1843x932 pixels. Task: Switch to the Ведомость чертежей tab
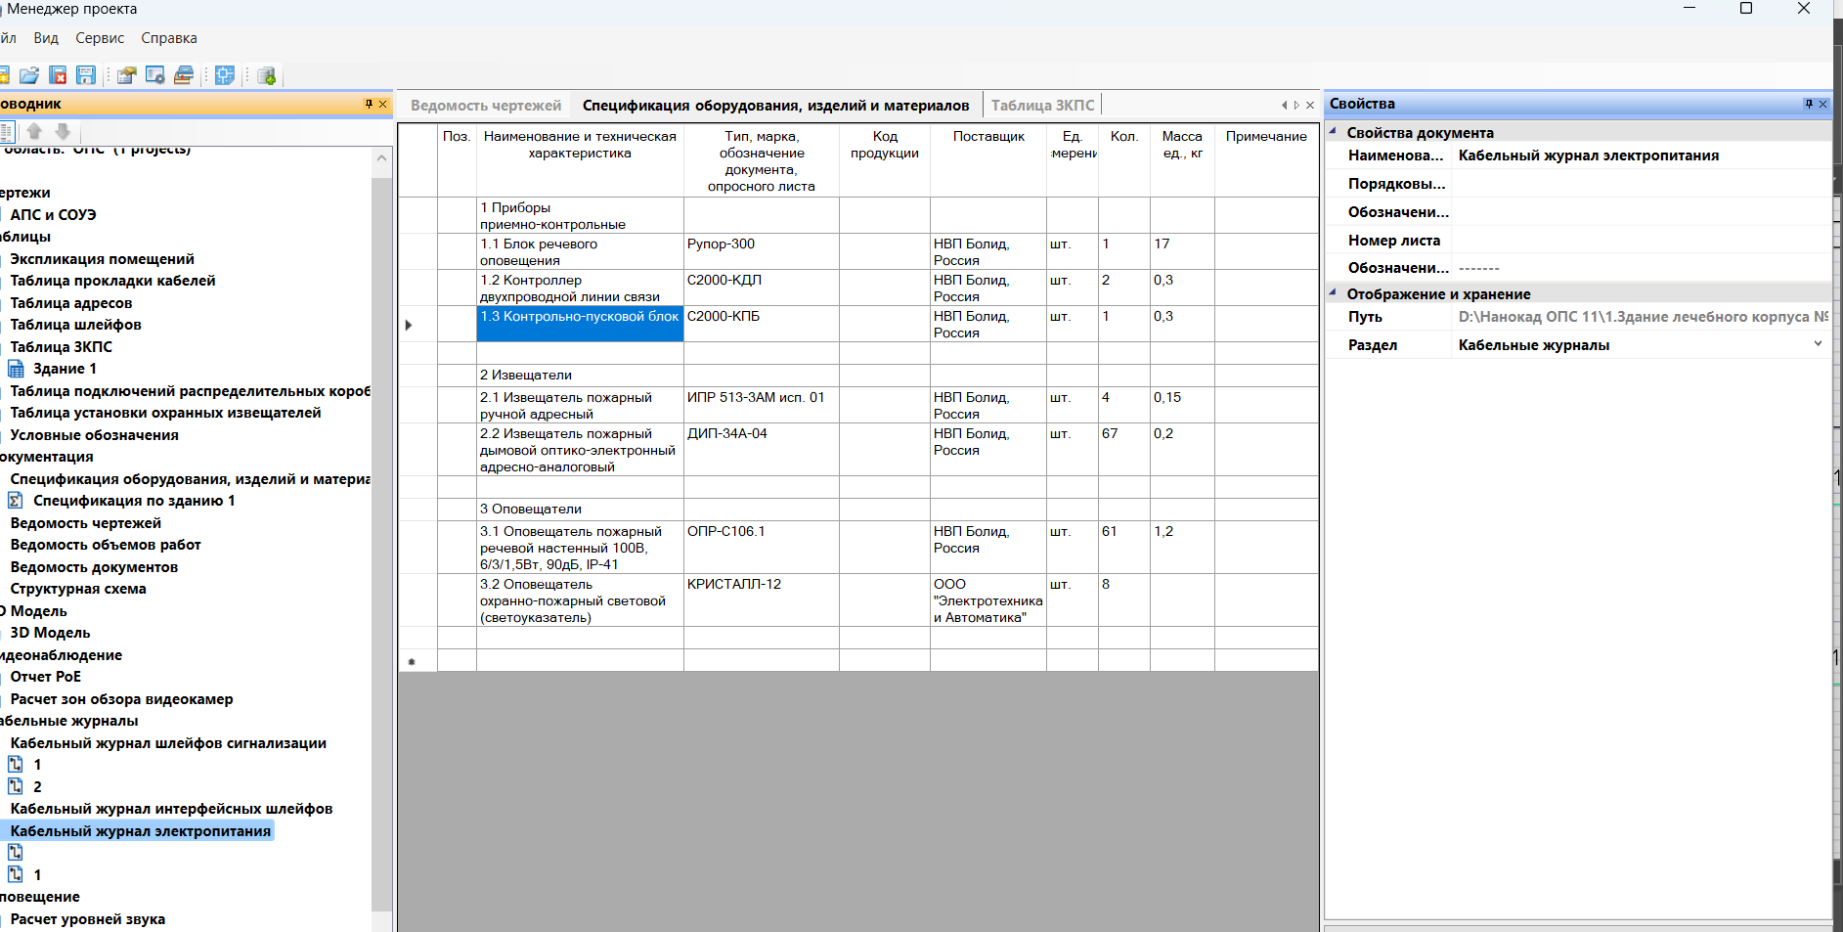[x=486, y=106]
